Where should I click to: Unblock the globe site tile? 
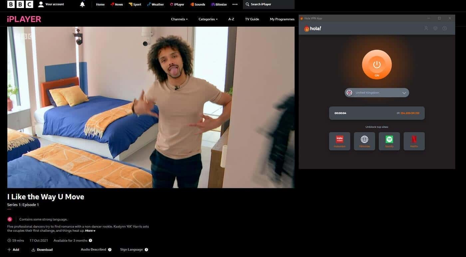[x=364, y=141]
